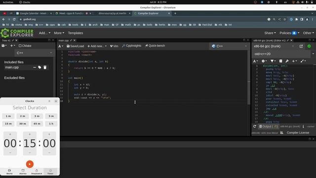Screen dimensions: 316x178
Task: Open the Share dropdown
Action: click(x=270, y=33)
